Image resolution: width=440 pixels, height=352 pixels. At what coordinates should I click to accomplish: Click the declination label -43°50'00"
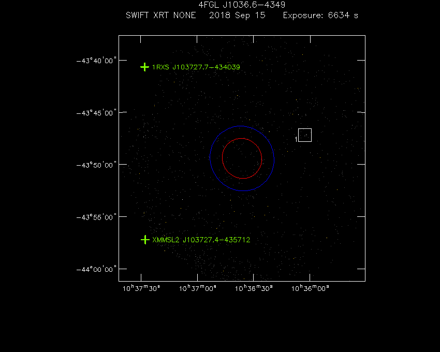(96, 165)
